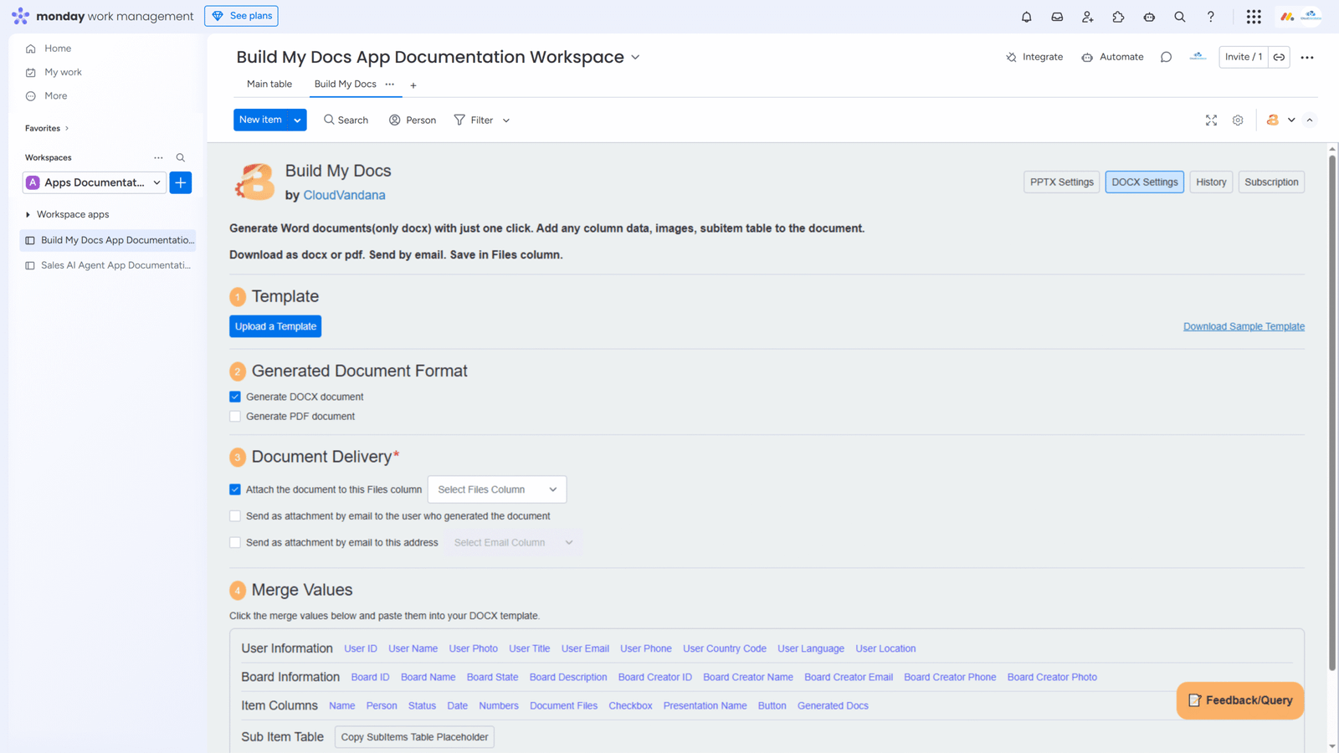Viewport: 1339px width, 753px height.
Task: Click the Upload a Template button
Action: [x=275, y=326]
